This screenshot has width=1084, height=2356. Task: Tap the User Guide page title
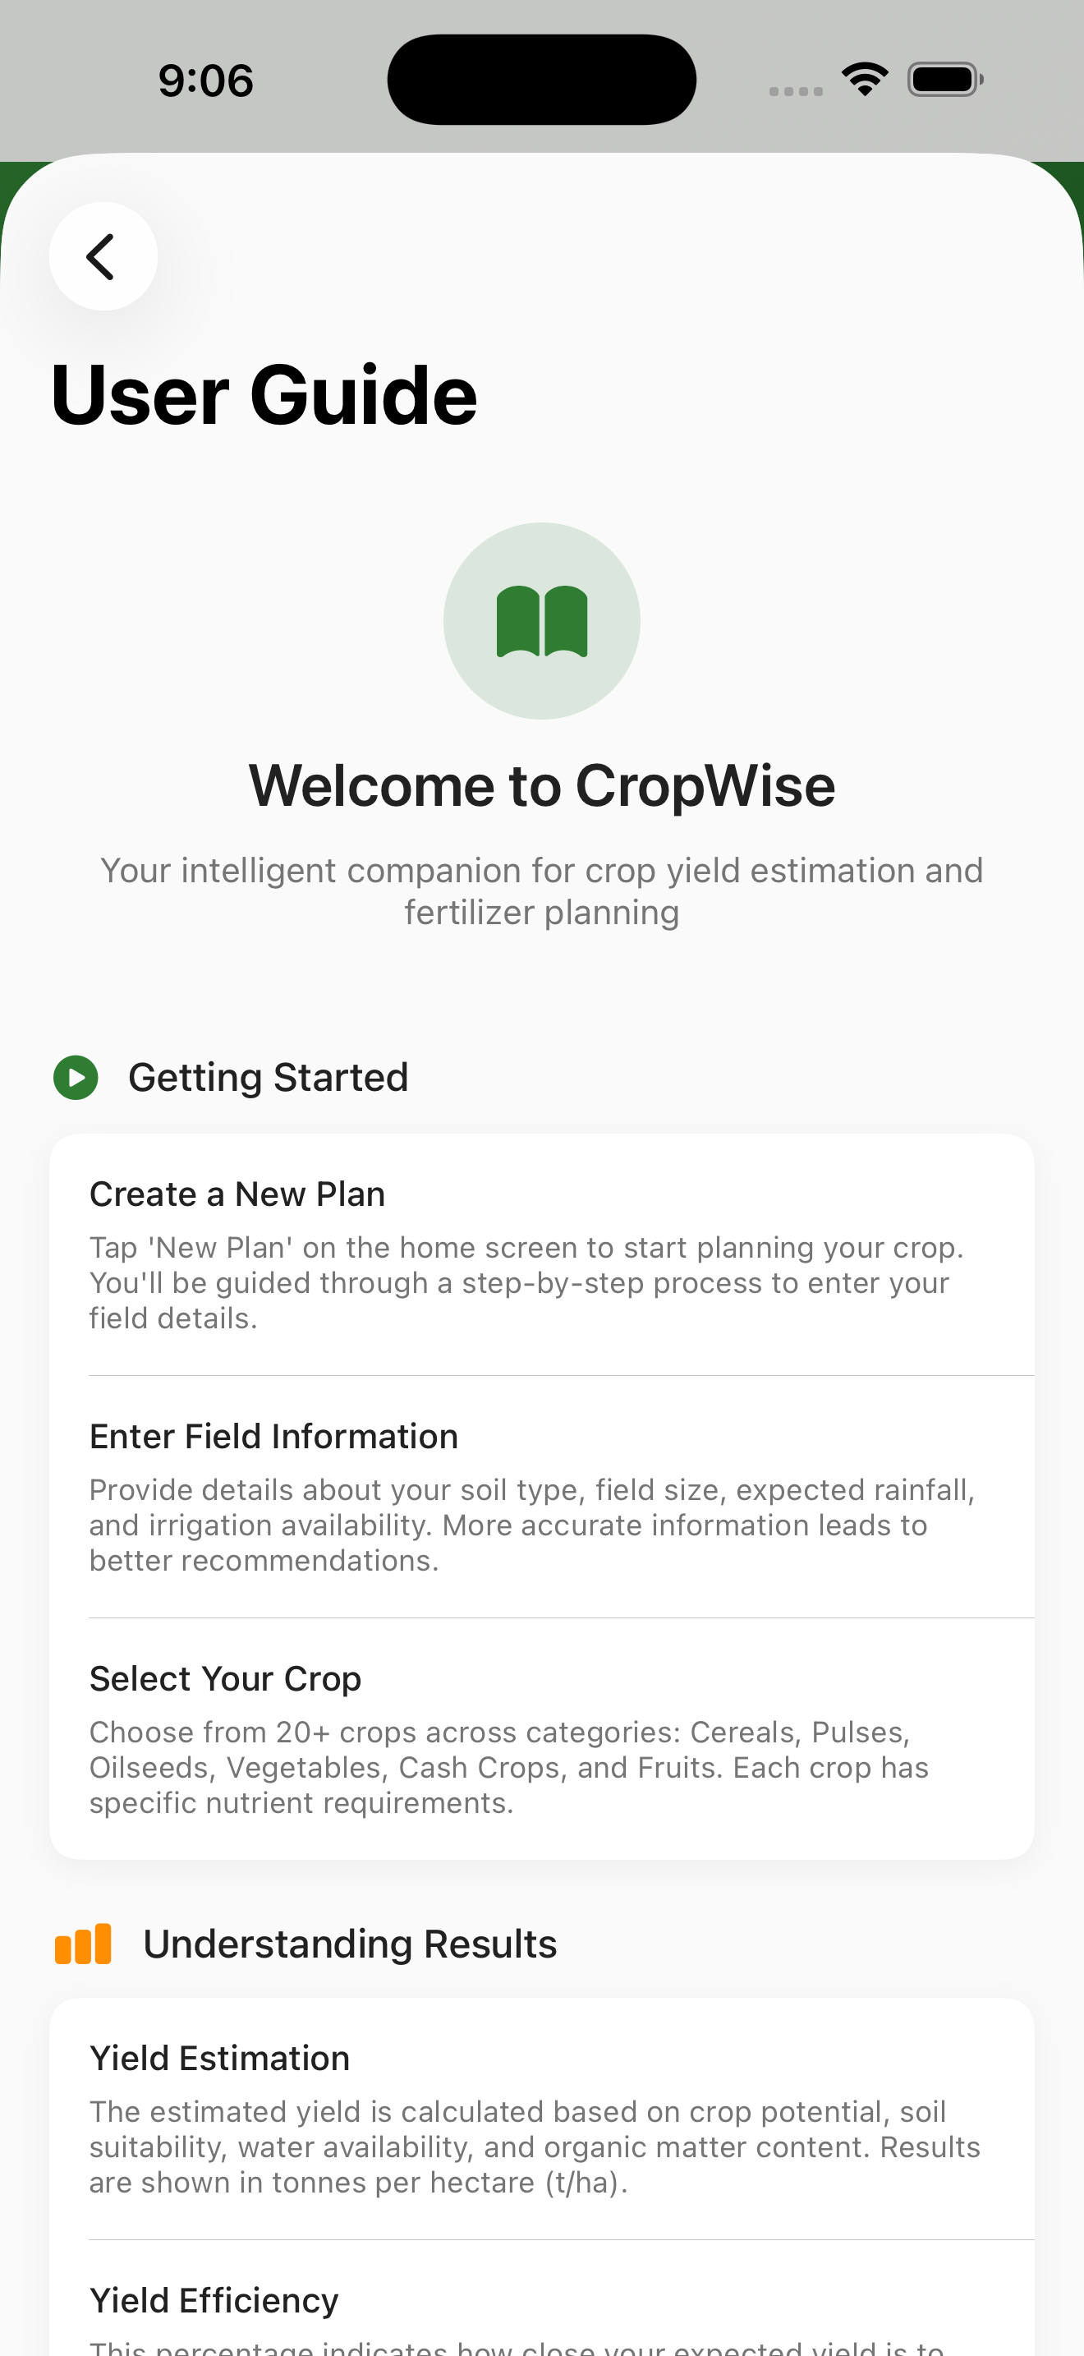pyautogui.click(x=264, y=395)
